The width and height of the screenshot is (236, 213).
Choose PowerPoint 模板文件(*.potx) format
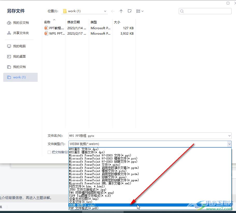coord(150,171)
